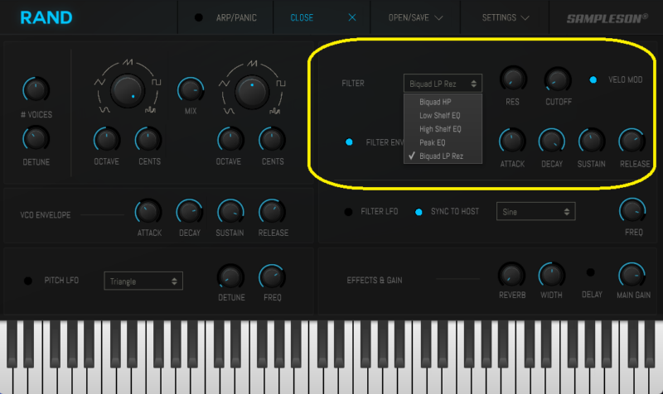Open the Pitch LFO Triangle waveform dropdown
The height and width of the screenshot is (394, 663).
(x=143, y=281)
